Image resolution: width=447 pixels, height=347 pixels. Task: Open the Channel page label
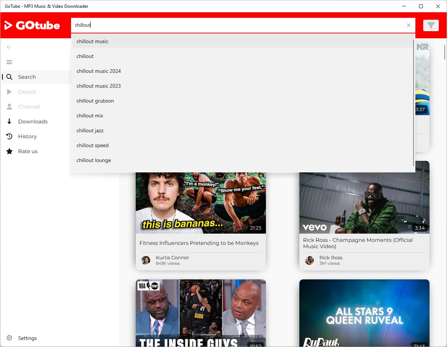[29, 107]
